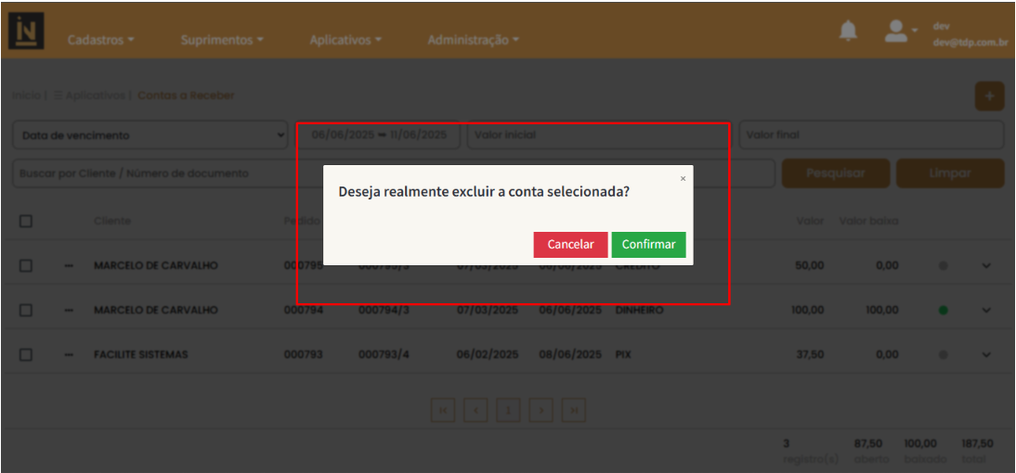Check the box for the 50,00 MARCELO row

26,265
